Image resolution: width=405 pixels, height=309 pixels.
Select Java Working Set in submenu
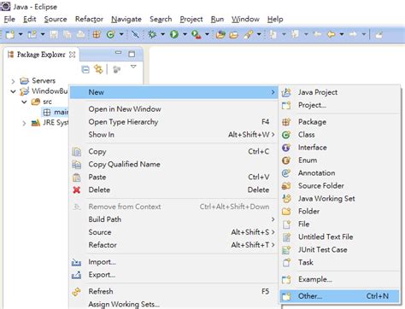pos(339,199)
